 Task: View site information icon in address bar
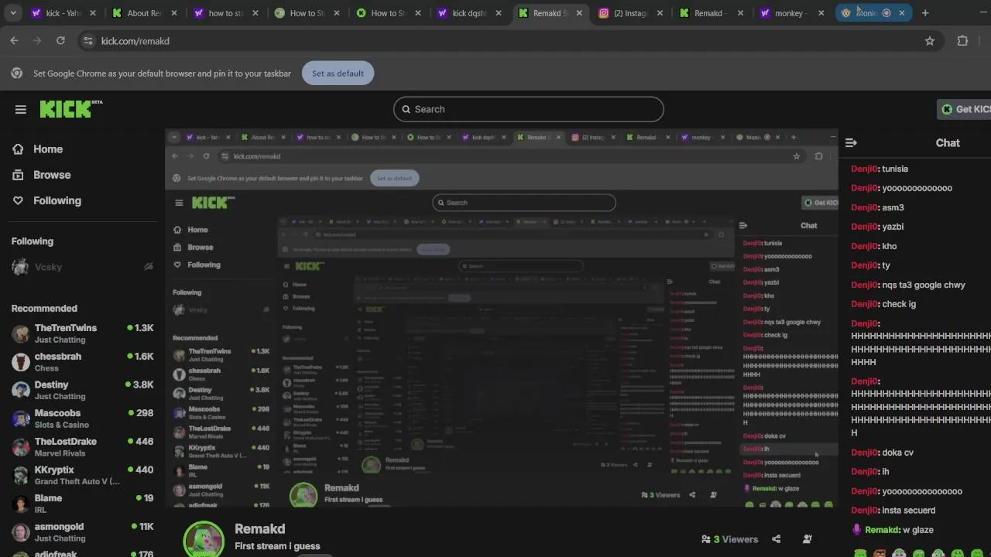[87, 41]
